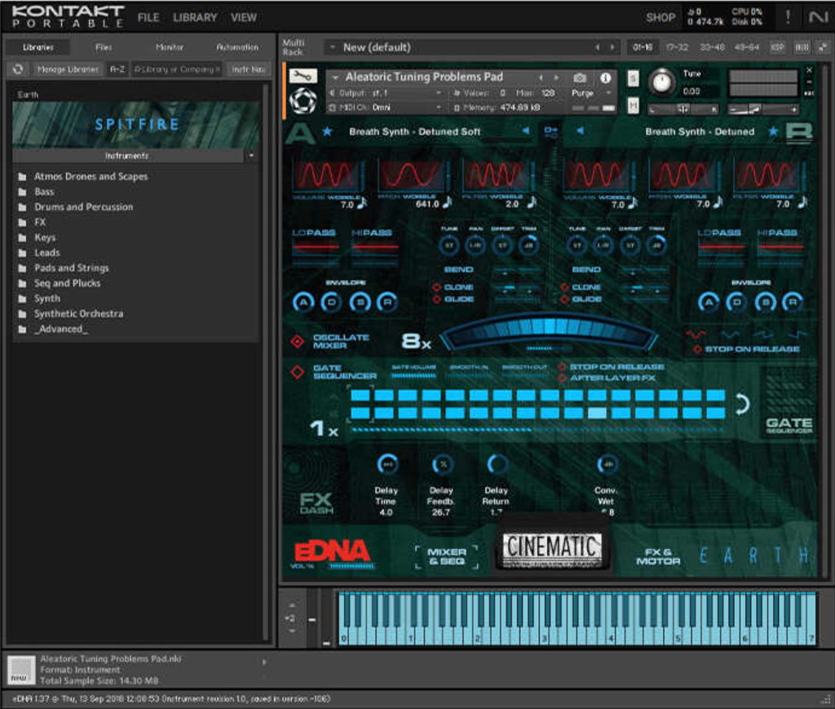Click the Spitfire circular logo in instrument header
835x709 pixels.
point(303,100)
